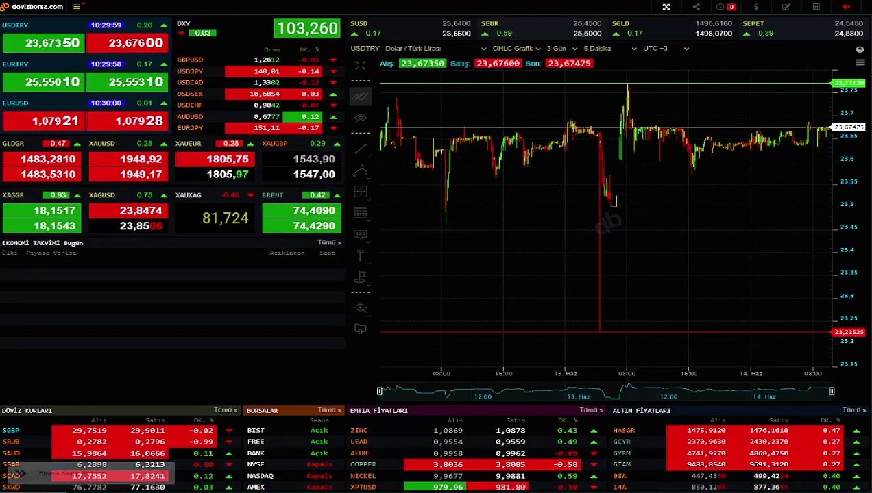The width and height of the screenshot is (872, 493).
Task: Select the trend line drawing tool
Action: tap(361, 149)
